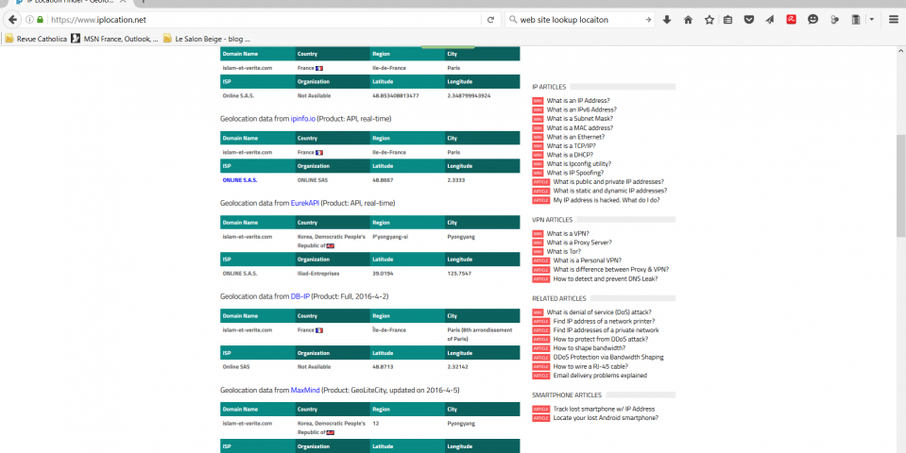
Task: Open 'What is a VPN?' article
Action: (x=568, y=234)
